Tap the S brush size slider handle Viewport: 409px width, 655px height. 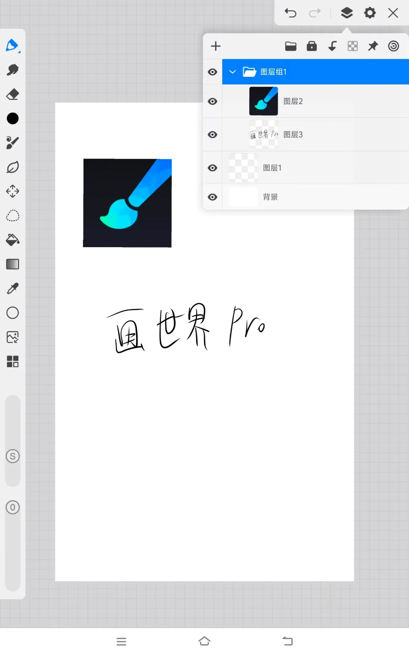point(12,456)
